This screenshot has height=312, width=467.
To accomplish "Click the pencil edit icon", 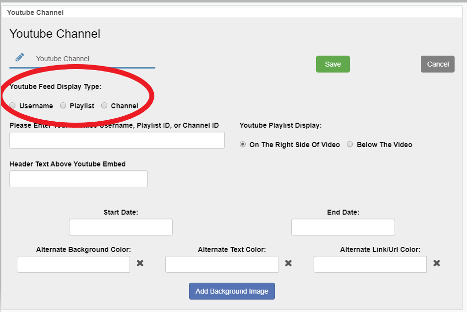I will tap(20, 57).
